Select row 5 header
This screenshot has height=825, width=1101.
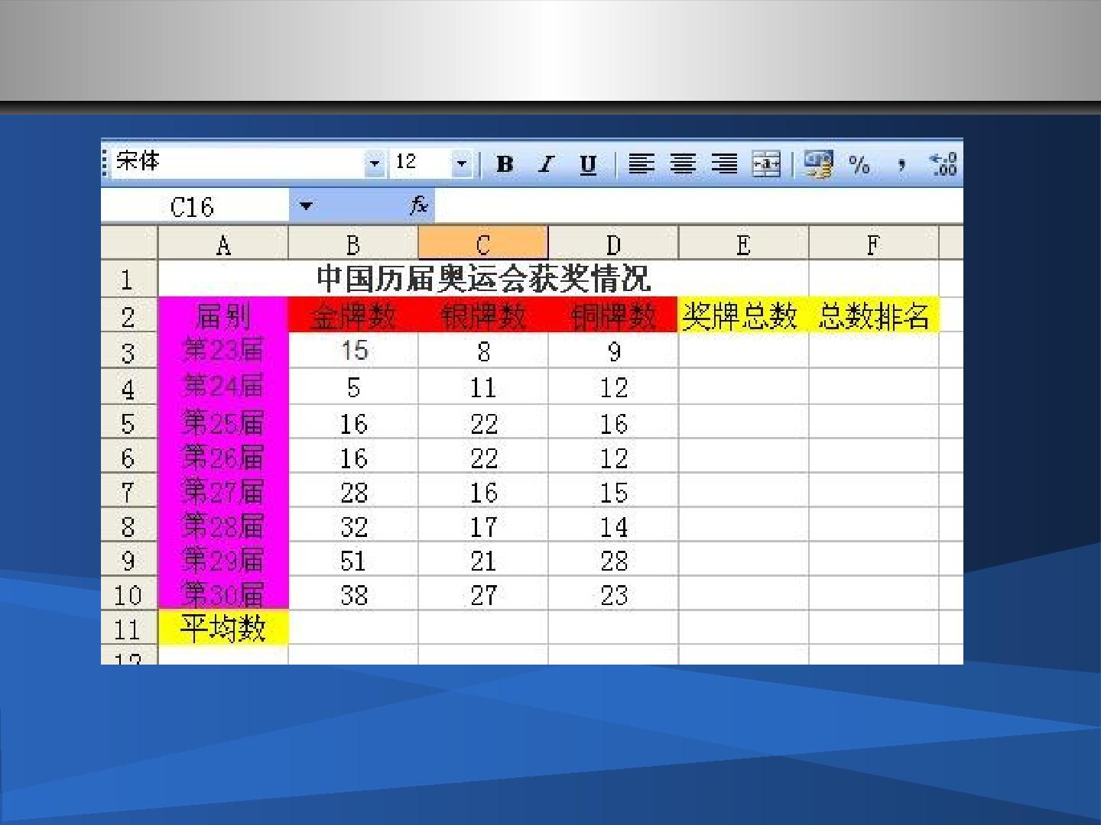pyautogui.click(x=129, y=422)
